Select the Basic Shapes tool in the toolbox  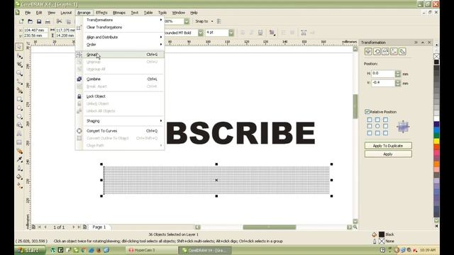[x=19, y=125]
